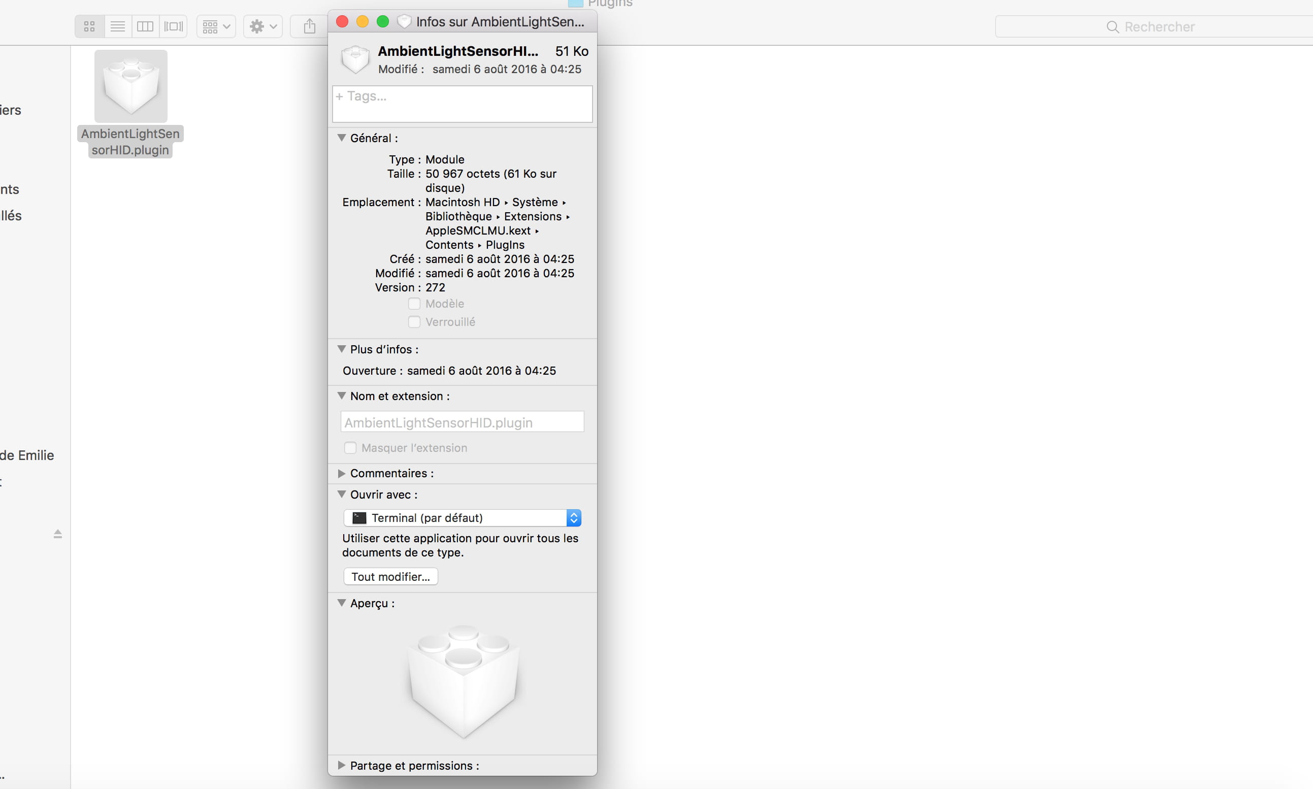Switch Finder to column view
Viewport: 1313px width, 789px height.
coord(145,26)
